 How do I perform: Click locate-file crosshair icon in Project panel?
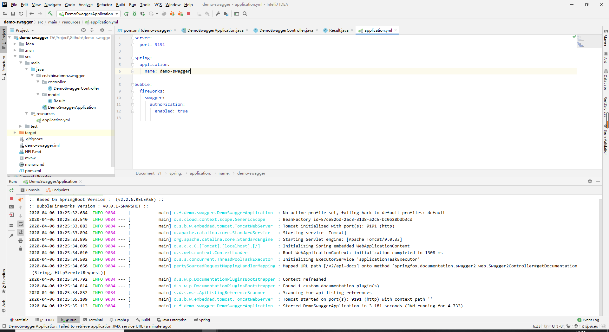83,30
